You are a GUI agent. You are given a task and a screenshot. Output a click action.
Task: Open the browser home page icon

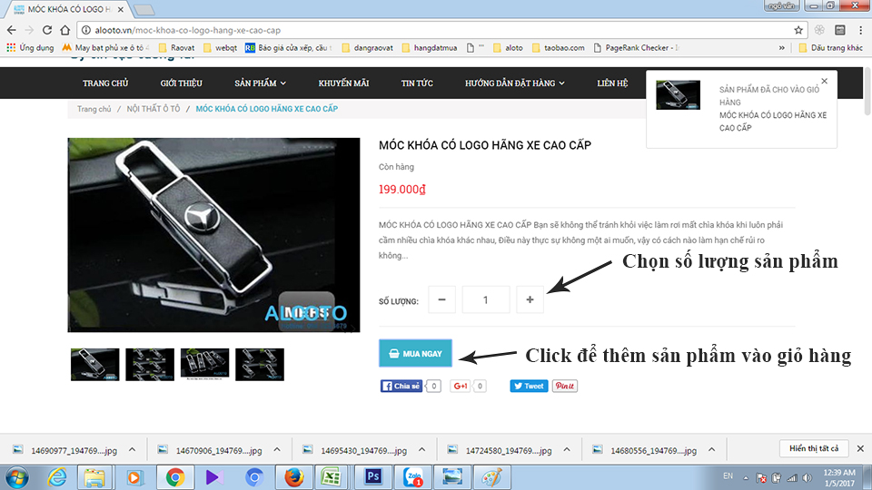point(65,30)
